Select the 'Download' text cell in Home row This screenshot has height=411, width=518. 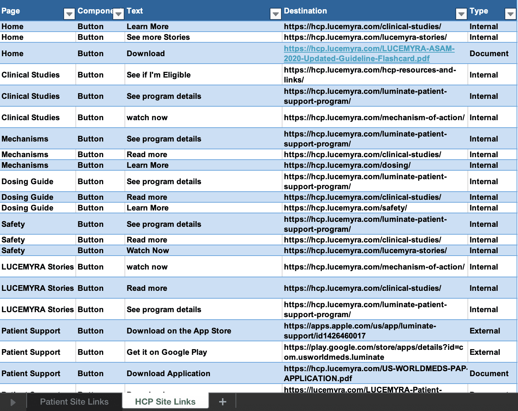203,53
